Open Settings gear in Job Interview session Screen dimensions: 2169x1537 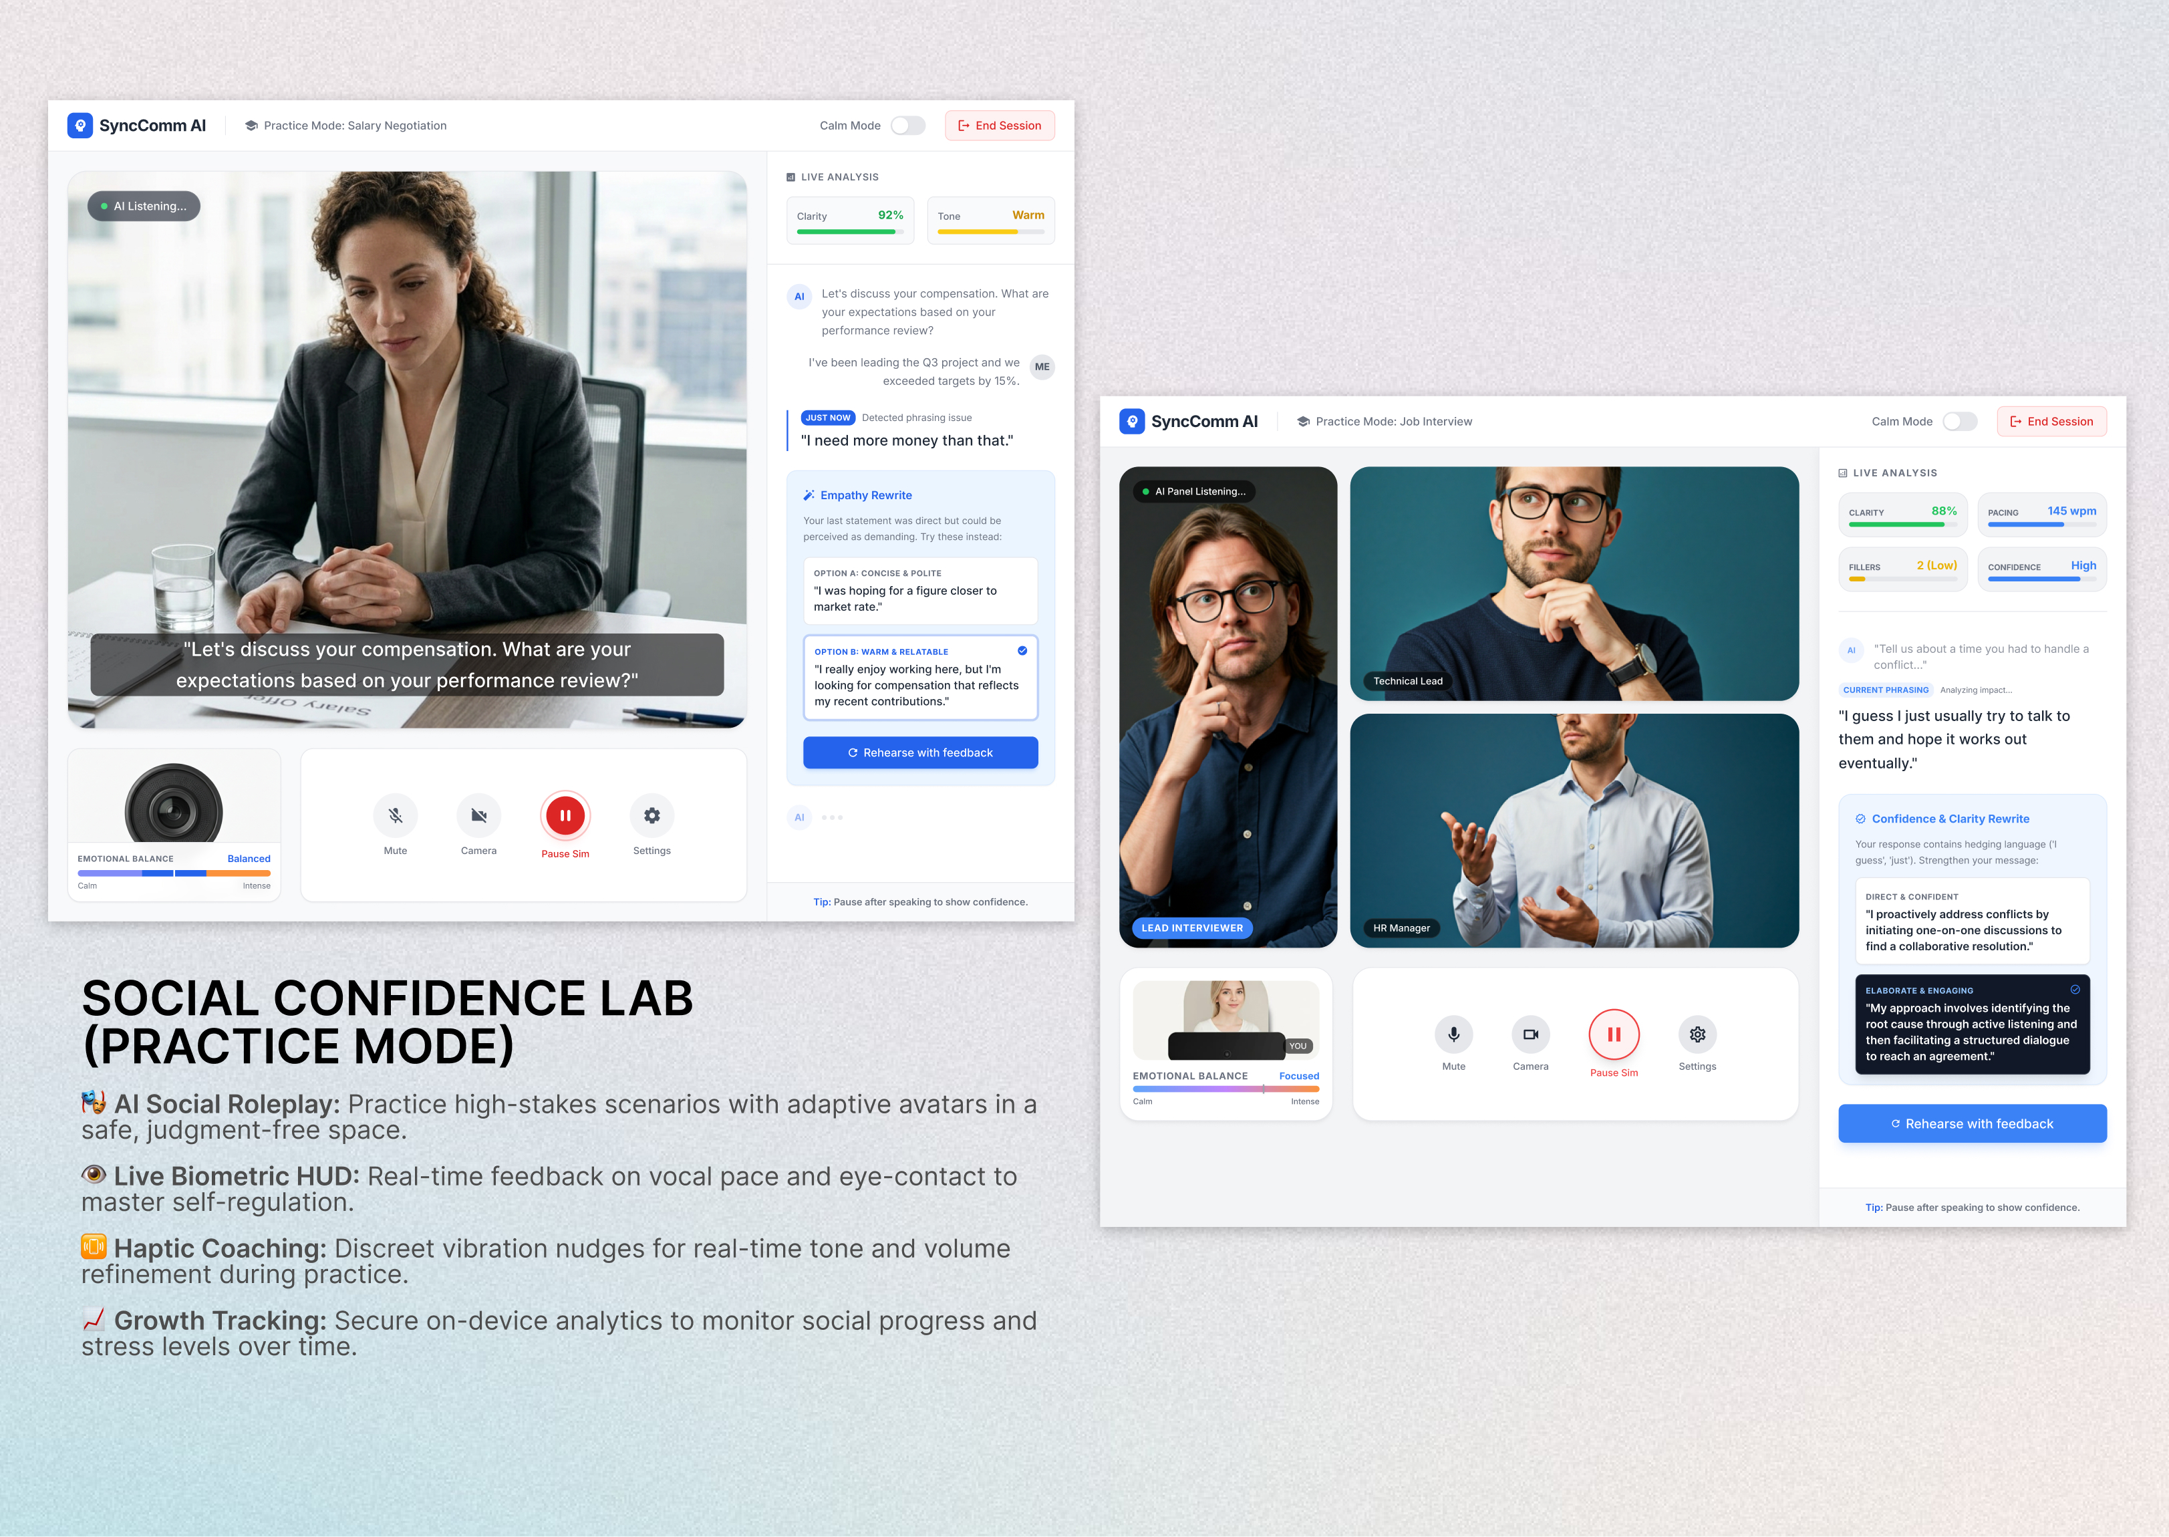point(1698,1034)
